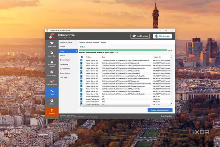The image size is (220, 147).
Task: Click Review selected Issues button
Action: point(160,110)
